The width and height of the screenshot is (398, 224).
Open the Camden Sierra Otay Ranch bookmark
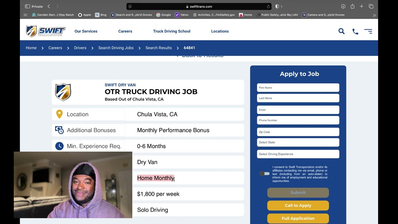tap(53, 15)
